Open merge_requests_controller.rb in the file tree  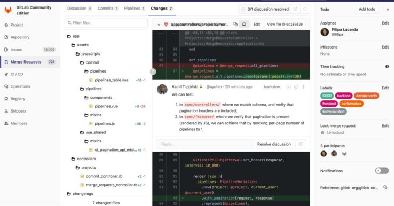[112, 185]
